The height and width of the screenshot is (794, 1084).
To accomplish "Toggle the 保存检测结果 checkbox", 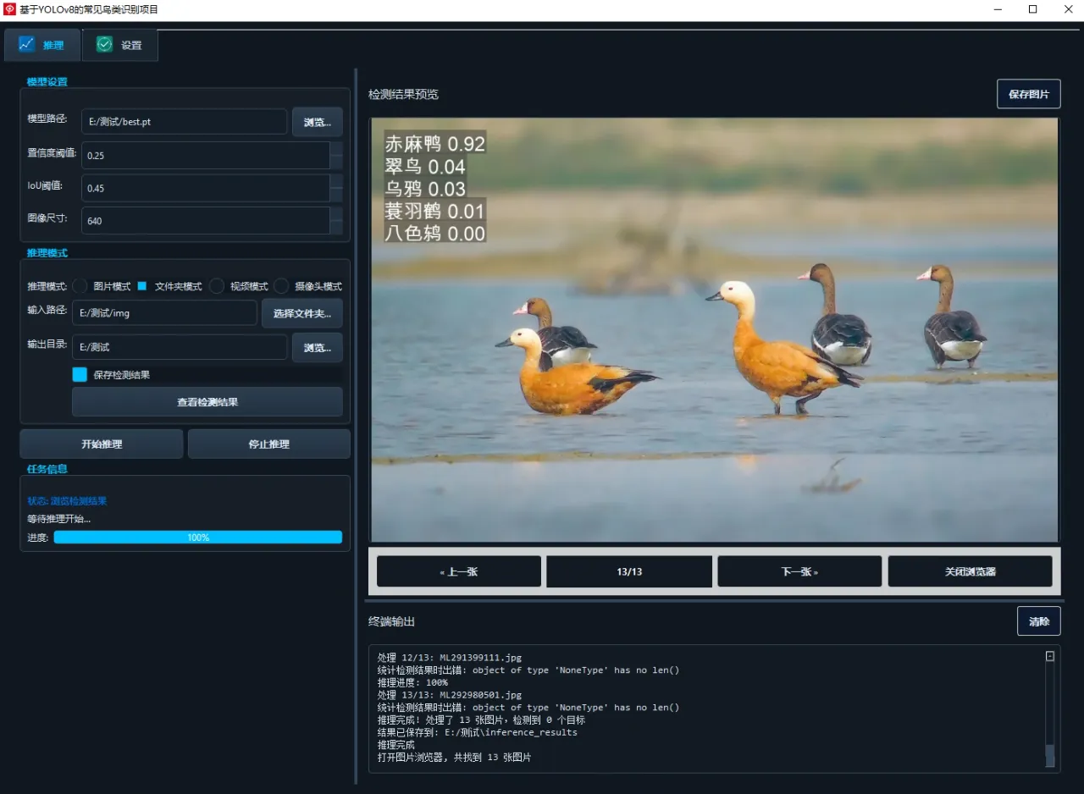I will (80, 374).
